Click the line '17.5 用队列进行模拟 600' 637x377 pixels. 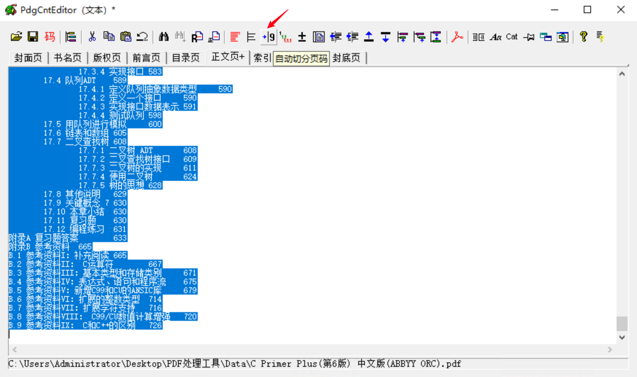point(103,124)
